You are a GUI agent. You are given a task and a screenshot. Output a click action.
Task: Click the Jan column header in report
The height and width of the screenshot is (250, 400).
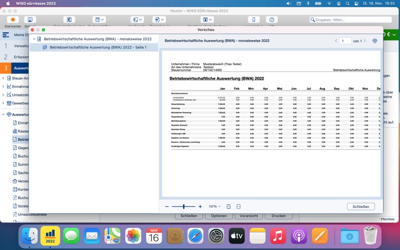click(222, 88)
